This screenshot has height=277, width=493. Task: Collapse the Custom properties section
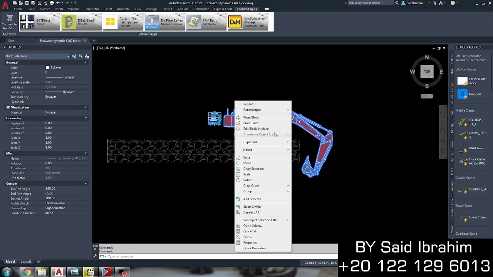(86, 184)
